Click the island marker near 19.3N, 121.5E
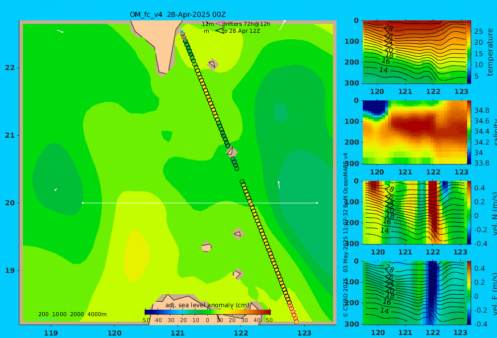Image resolution: width=497 pixels, height=338 pixels. [206, 248]
